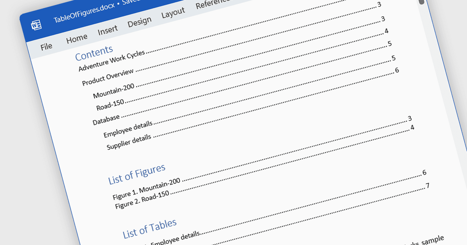Viewport: 467px width, 245px height.
Task: Switch to the Home ribbon tab
Action: [77, 38]
